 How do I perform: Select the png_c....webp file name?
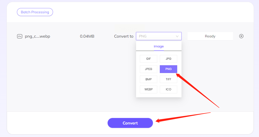coord(37,36)
